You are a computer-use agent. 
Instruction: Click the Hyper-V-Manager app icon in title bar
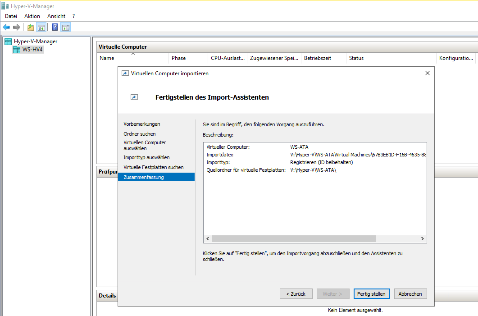(5, 6)
